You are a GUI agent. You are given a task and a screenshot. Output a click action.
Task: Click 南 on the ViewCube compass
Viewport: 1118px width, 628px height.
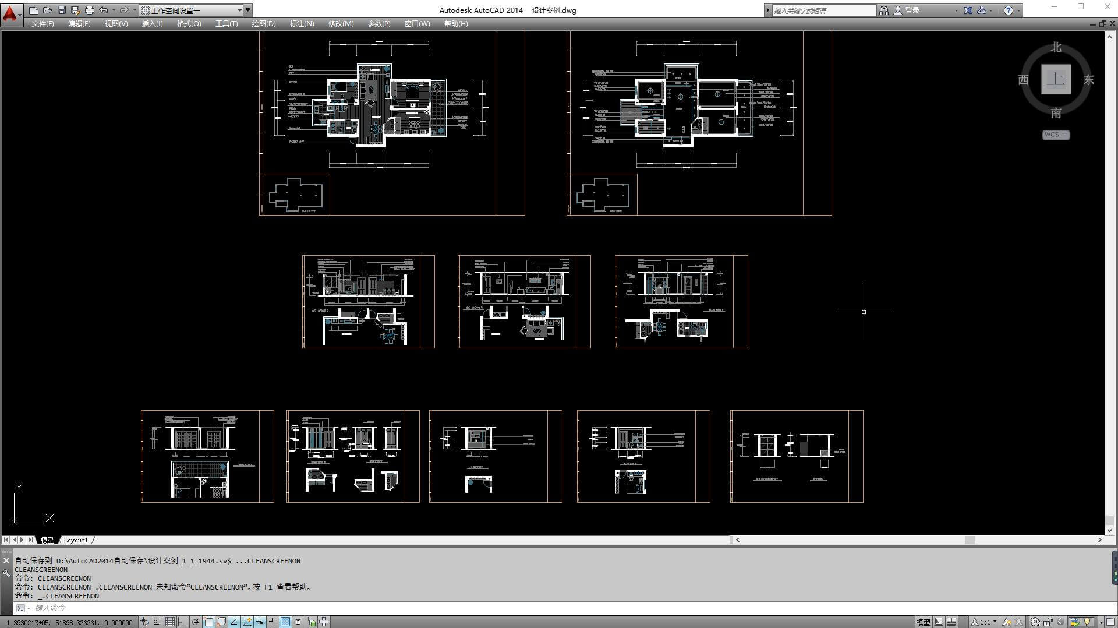[1056, 113]
